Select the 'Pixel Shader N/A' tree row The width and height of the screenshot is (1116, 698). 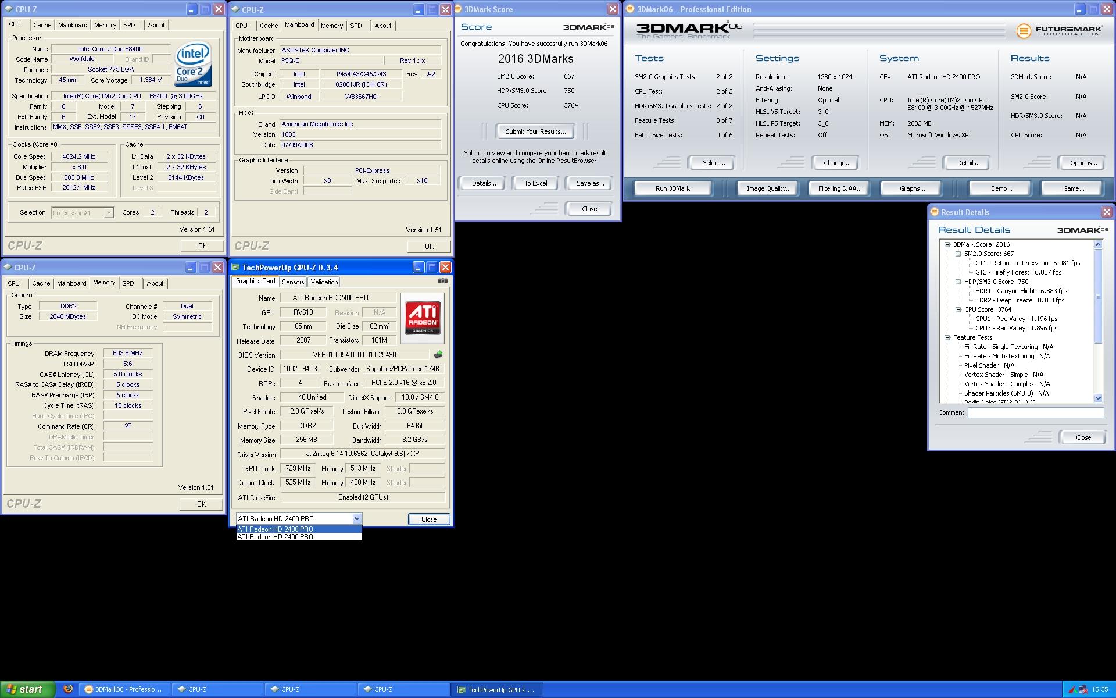point(989,365)
